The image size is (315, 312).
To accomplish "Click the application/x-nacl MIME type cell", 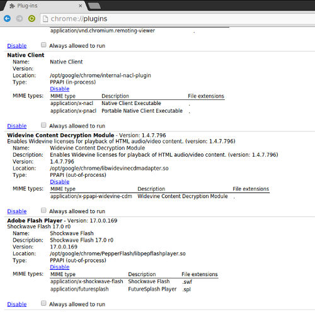I will (72, 103).
